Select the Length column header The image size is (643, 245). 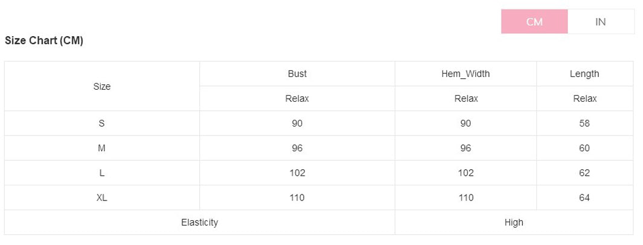click(x=584, y=74)
